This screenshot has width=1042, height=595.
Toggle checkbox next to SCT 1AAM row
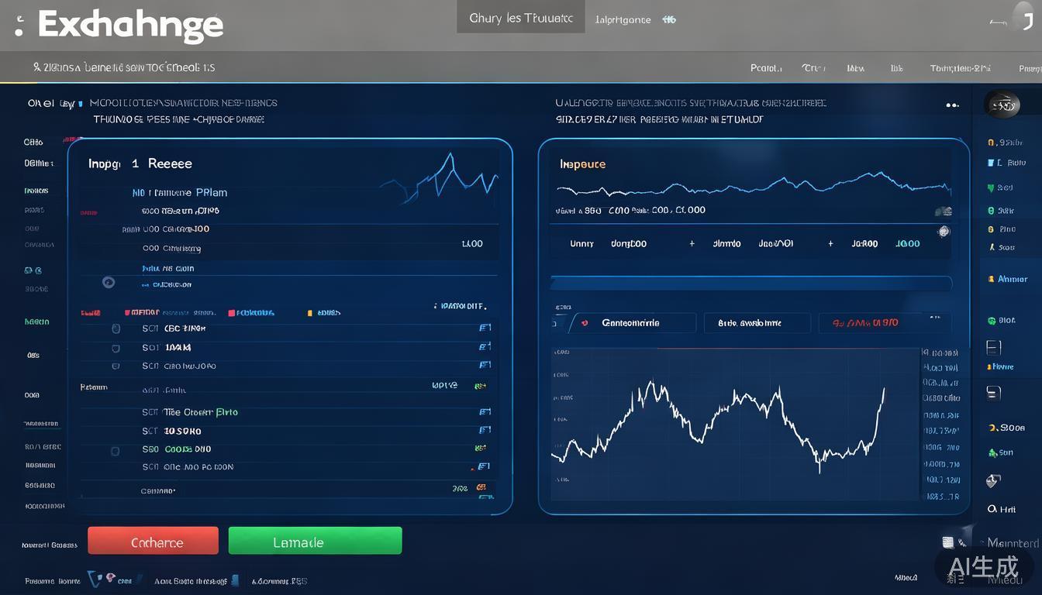pos(116,348)
